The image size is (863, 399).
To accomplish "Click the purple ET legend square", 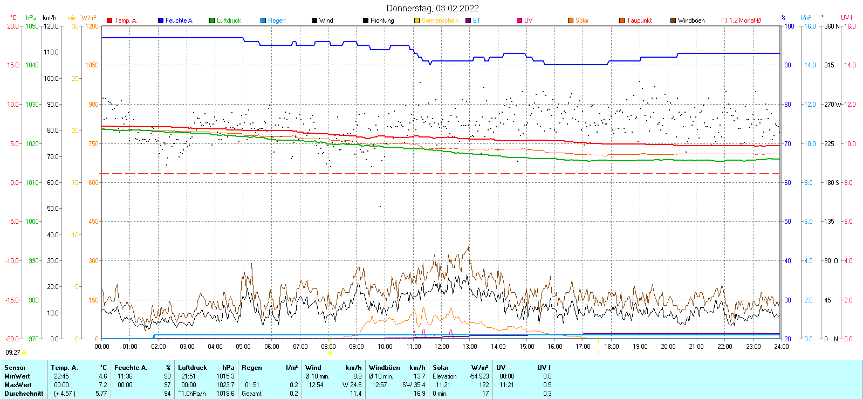I will pos(468,20).
